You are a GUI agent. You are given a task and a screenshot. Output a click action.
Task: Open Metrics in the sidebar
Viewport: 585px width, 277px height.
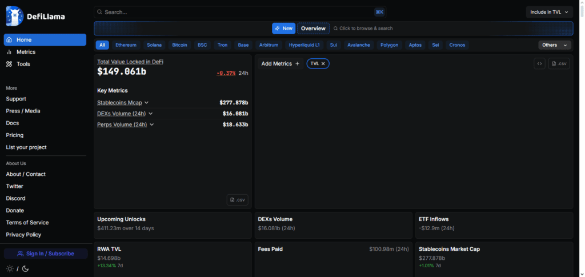pos(26,52)
